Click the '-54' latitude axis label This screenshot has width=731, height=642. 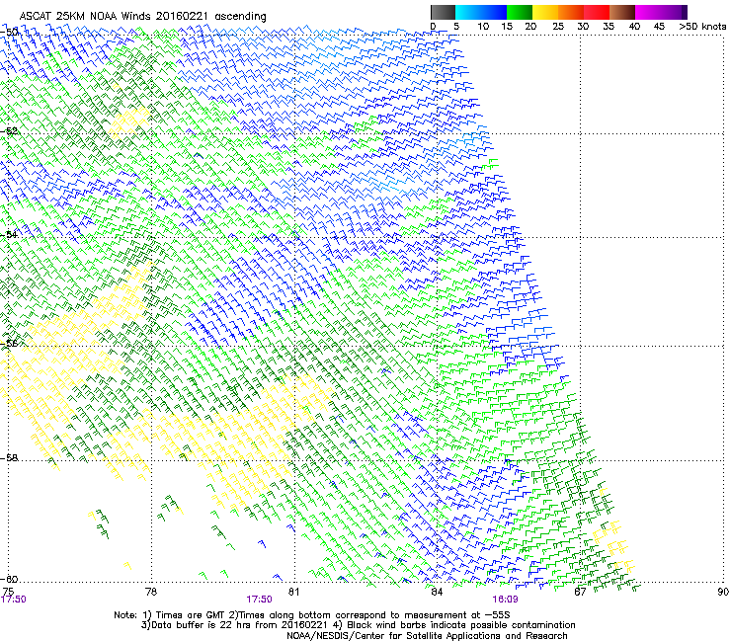10,235
